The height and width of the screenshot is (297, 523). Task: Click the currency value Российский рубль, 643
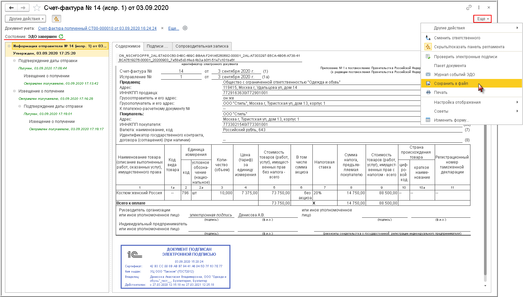244,130
